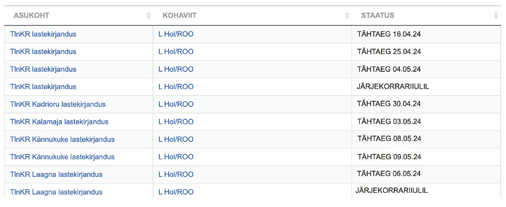Open first TlnKR lastekirjandus location link

[43, 34]
